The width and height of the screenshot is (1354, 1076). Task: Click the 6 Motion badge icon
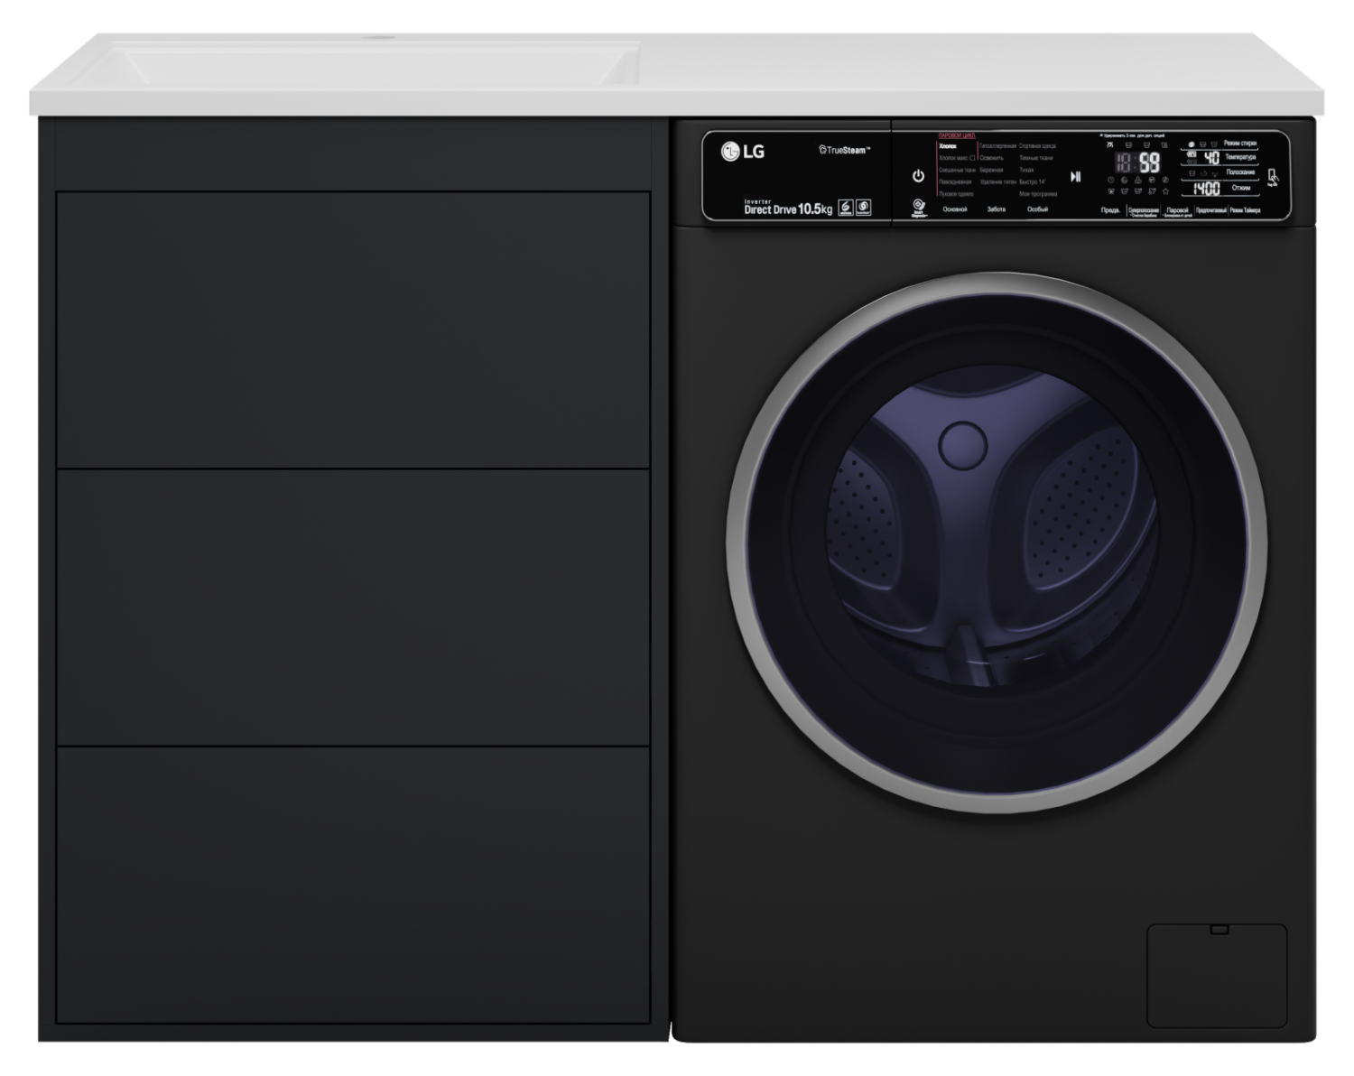tap(846, 208)
